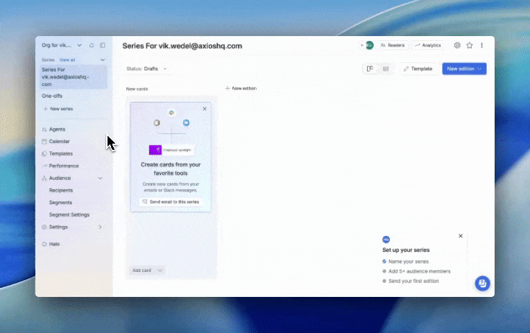
Task: Expand the Settings submenu in sidebar
Action: coord(100,227)
